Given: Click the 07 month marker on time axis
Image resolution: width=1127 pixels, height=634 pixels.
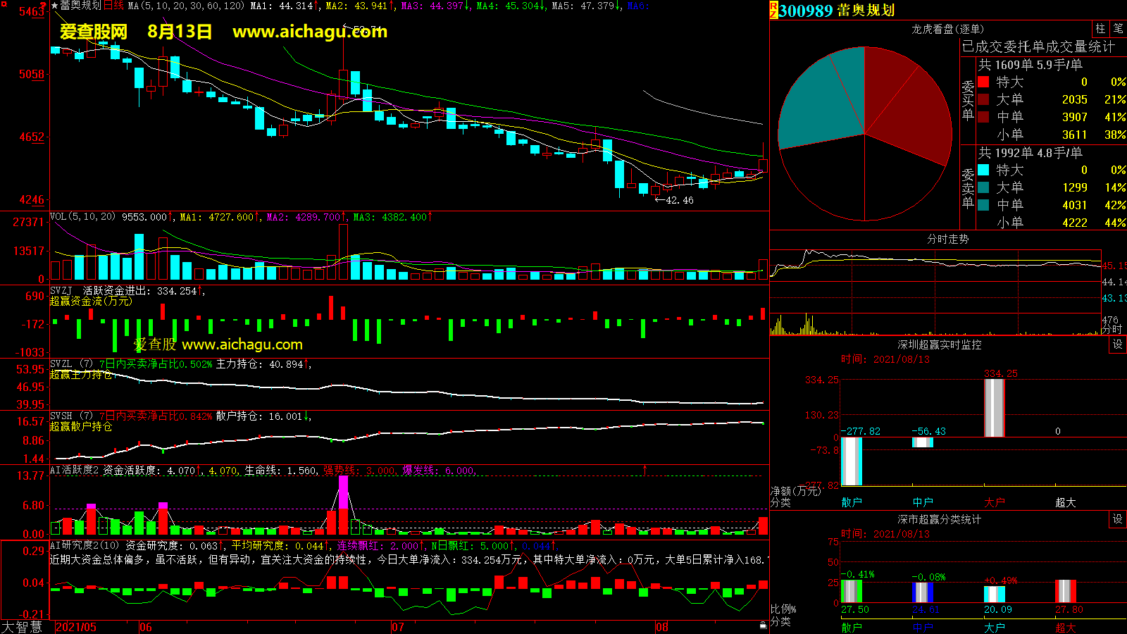Looking at the screenshot, I should [x=398, y=627].
